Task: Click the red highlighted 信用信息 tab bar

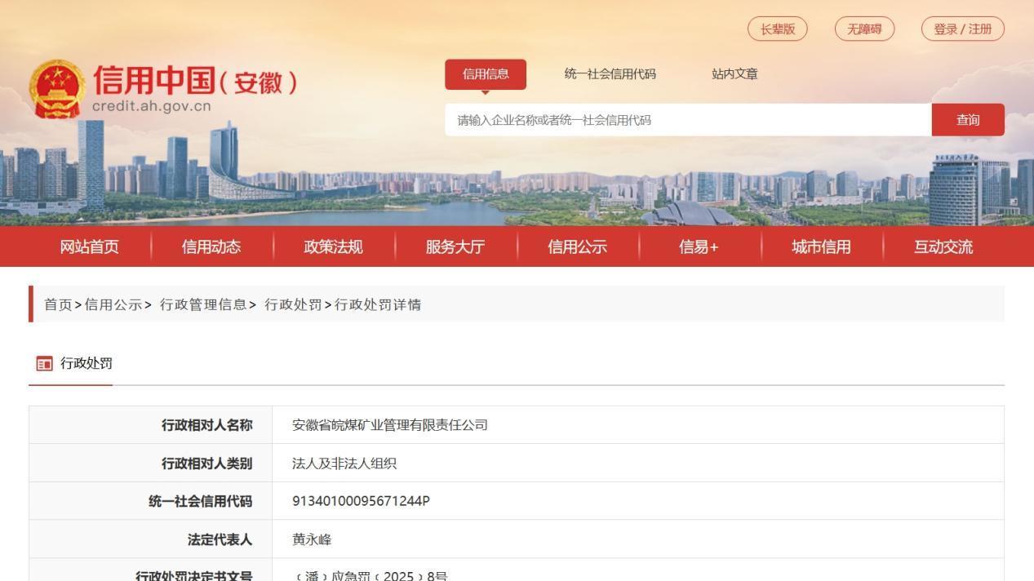Action: [486, 73]
